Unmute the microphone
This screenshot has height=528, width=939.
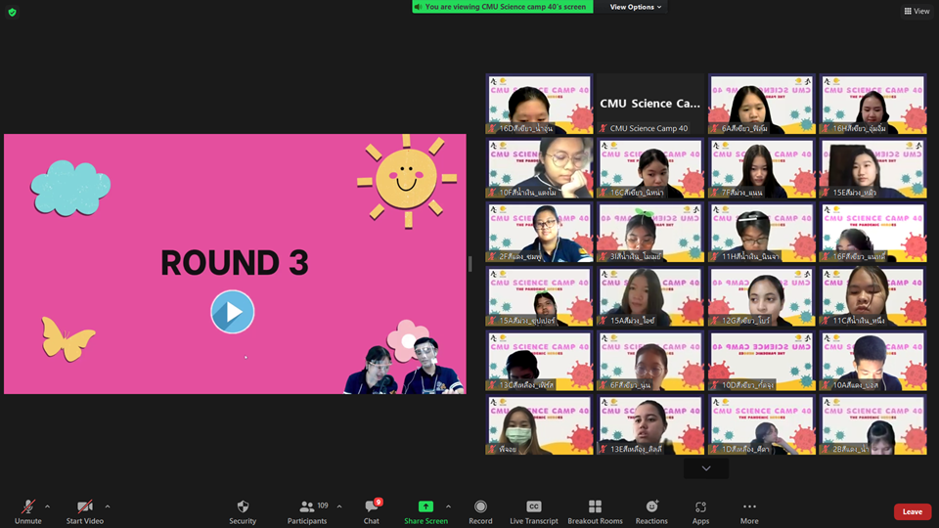click(x=28, y=506)
